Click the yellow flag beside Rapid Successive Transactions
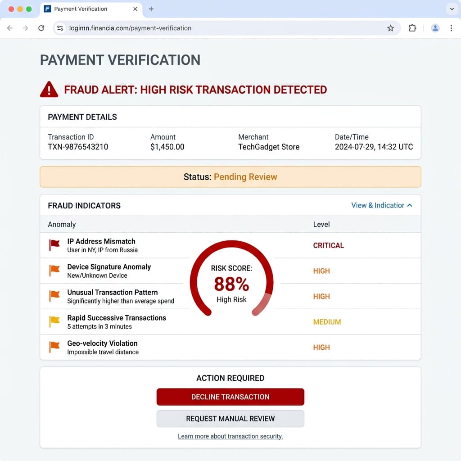 point(54,321)
